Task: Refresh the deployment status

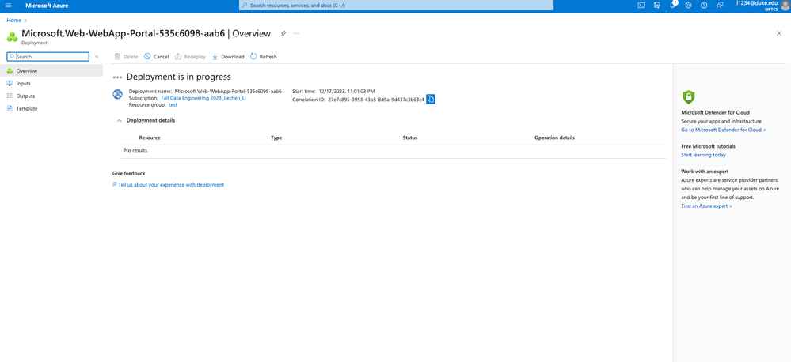Action: 264,57
